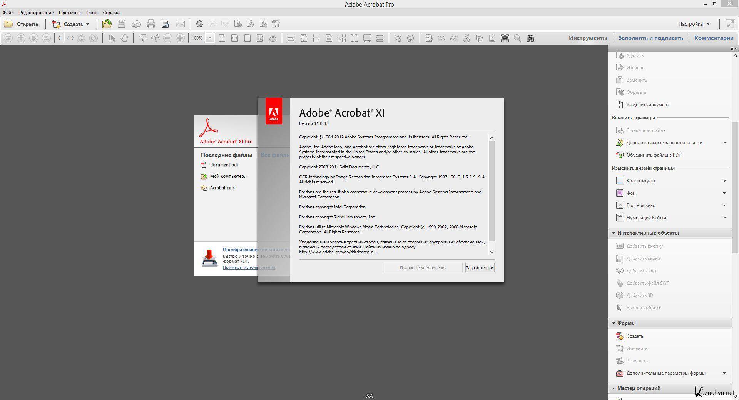This screenshot has width=739, height=400.
Task: Click the spell check ABC icon
Action: 428,38
